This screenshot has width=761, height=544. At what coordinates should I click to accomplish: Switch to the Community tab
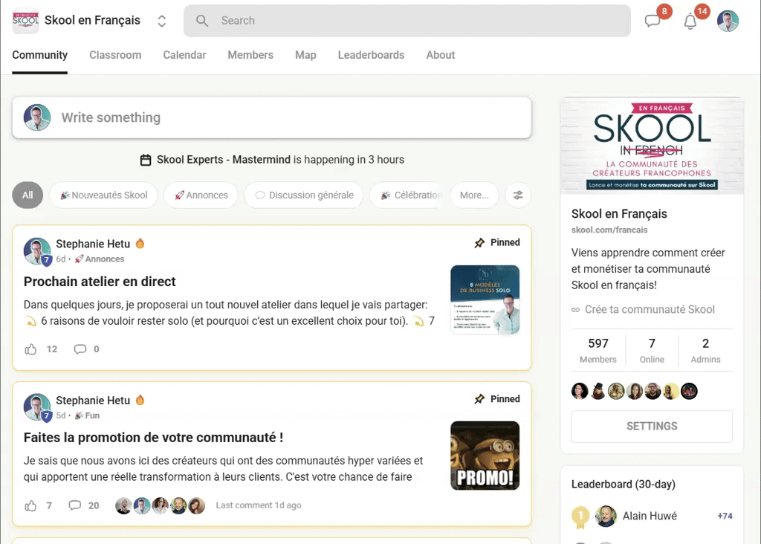point(40,55)
